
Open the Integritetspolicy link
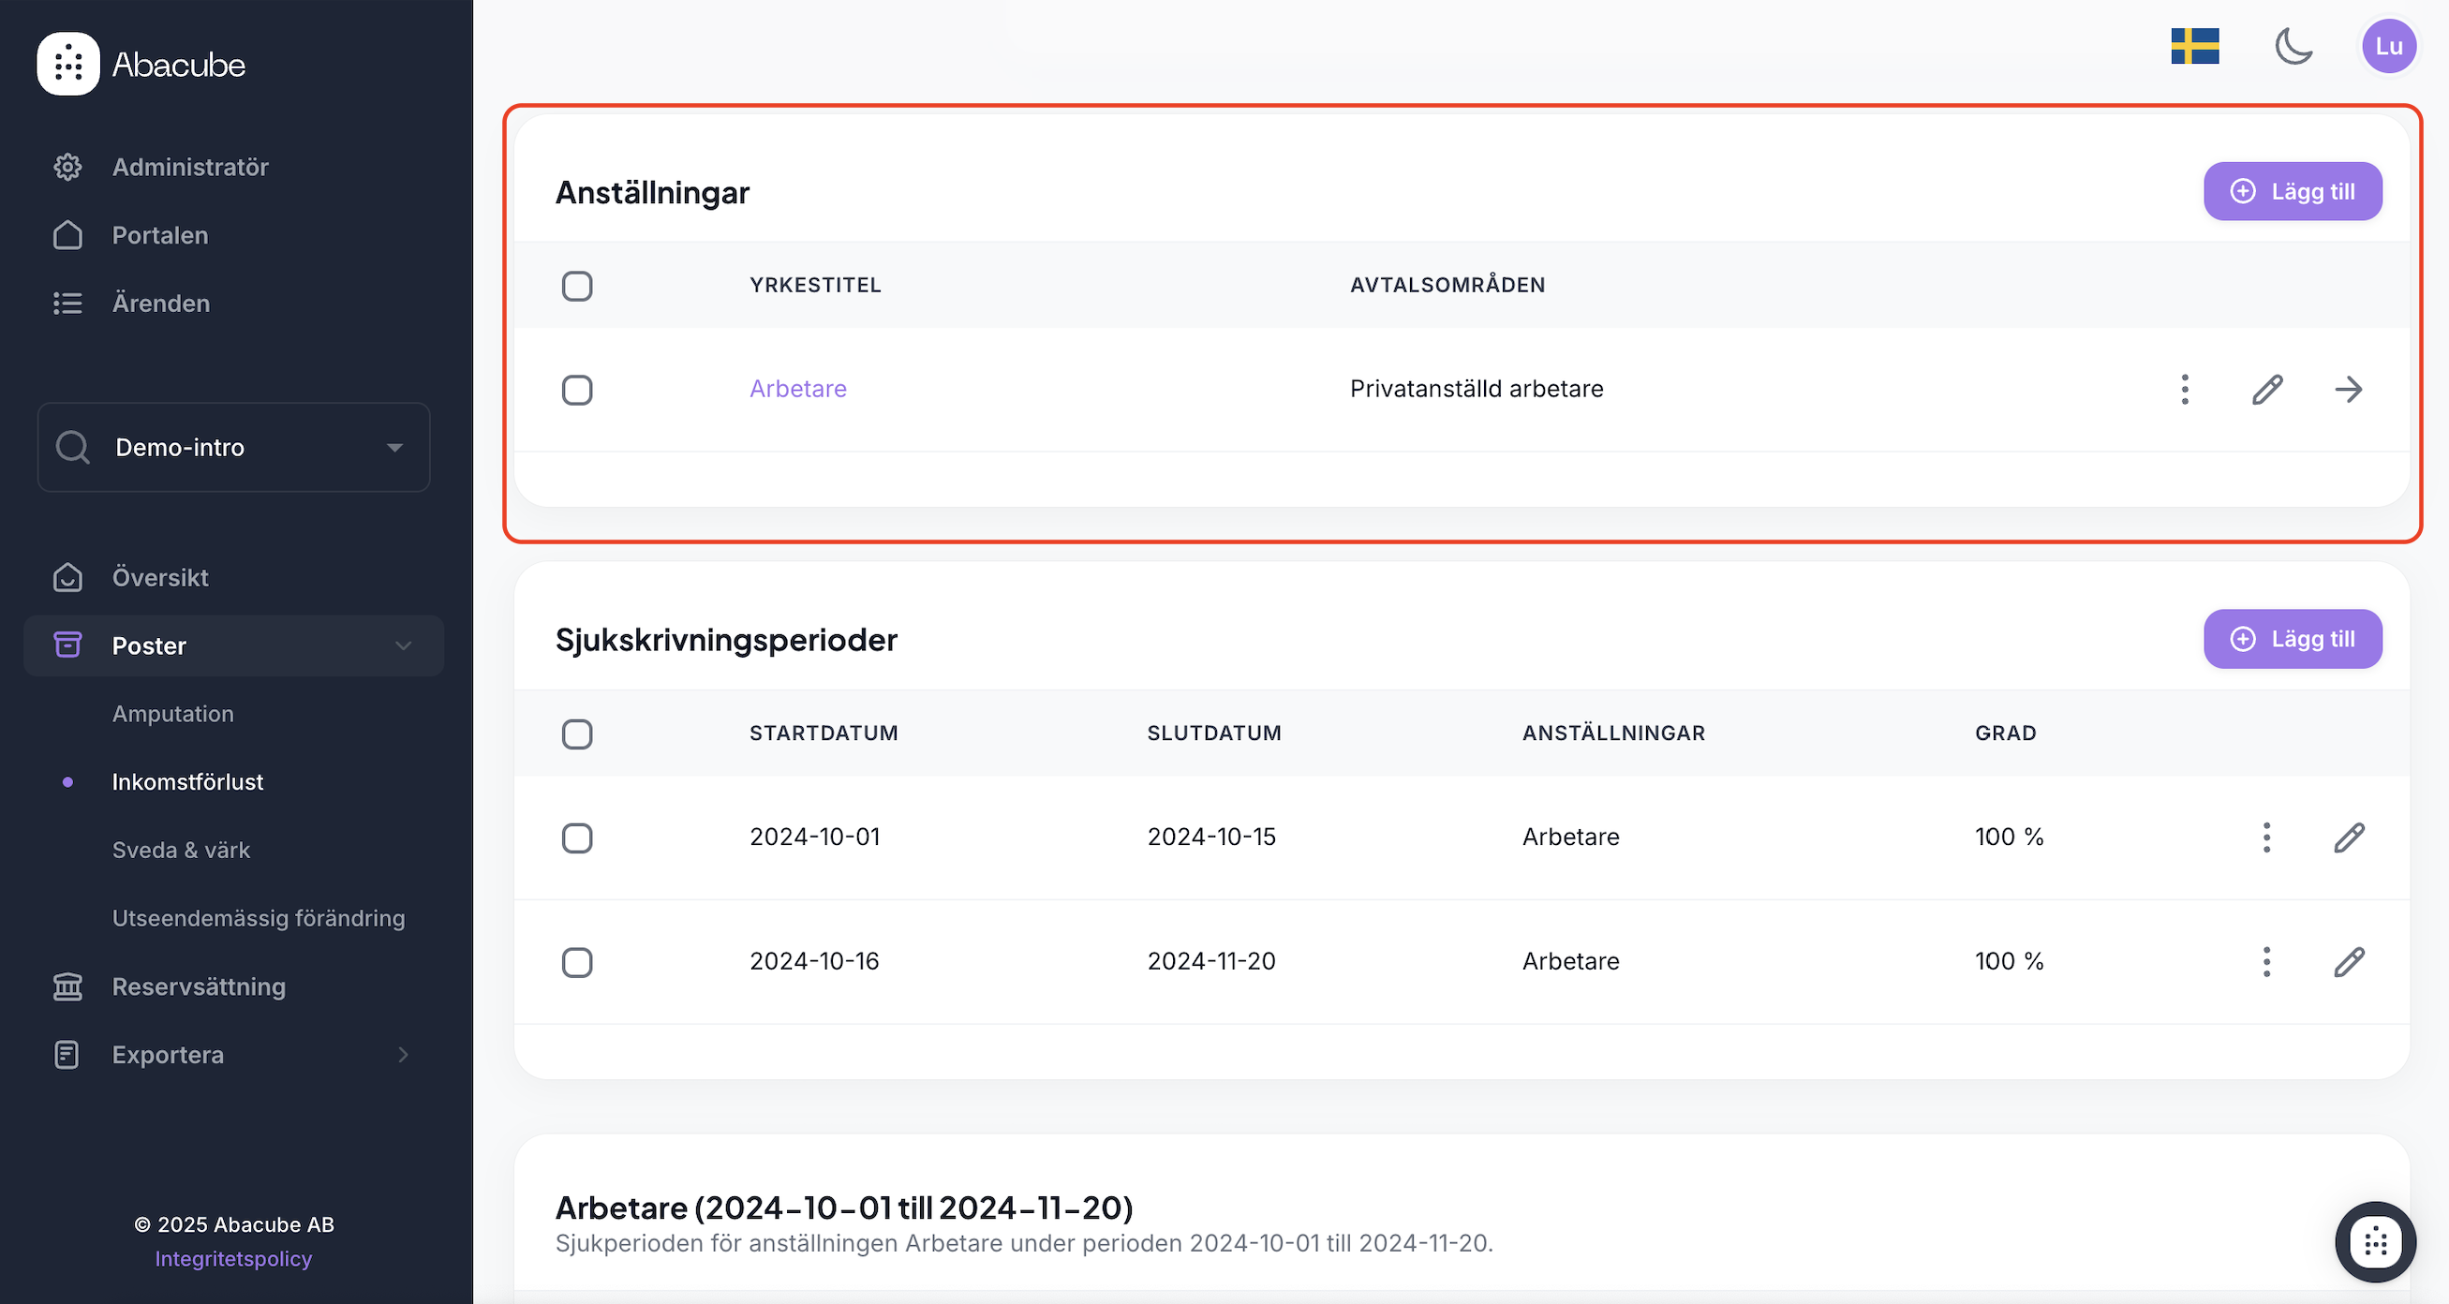(233, 1258)
